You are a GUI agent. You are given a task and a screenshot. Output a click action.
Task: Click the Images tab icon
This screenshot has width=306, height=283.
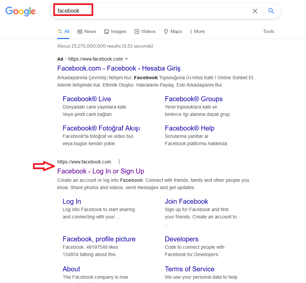(x=107, y=31)
